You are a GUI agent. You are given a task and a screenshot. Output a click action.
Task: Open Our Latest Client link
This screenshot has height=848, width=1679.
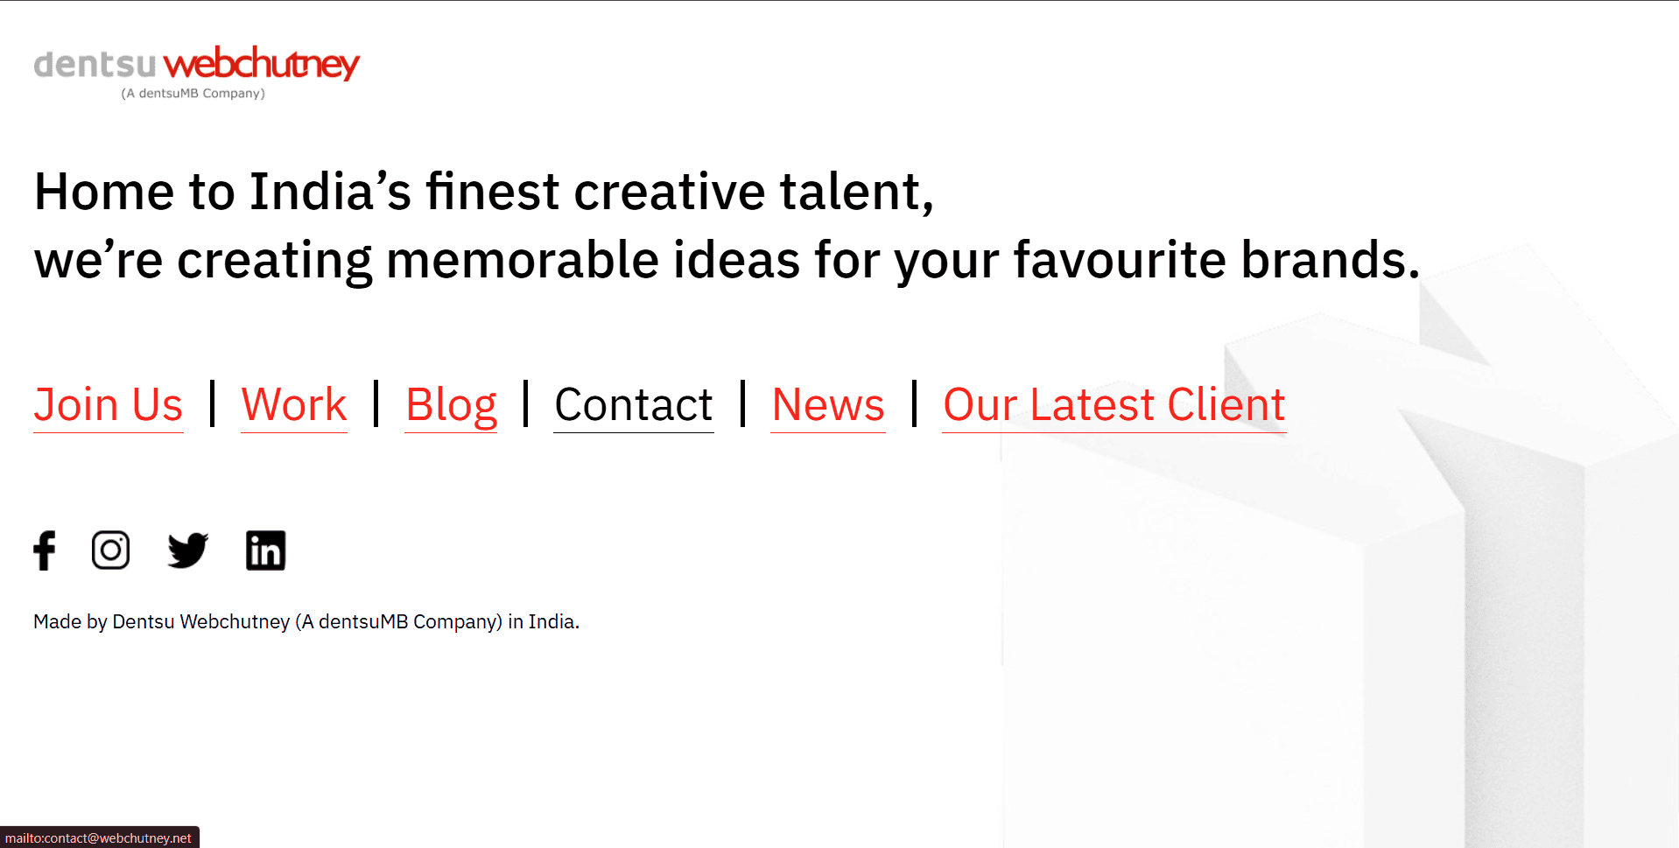click(1113, 405)
